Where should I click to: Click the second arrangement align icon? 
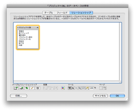coord(49,88)
